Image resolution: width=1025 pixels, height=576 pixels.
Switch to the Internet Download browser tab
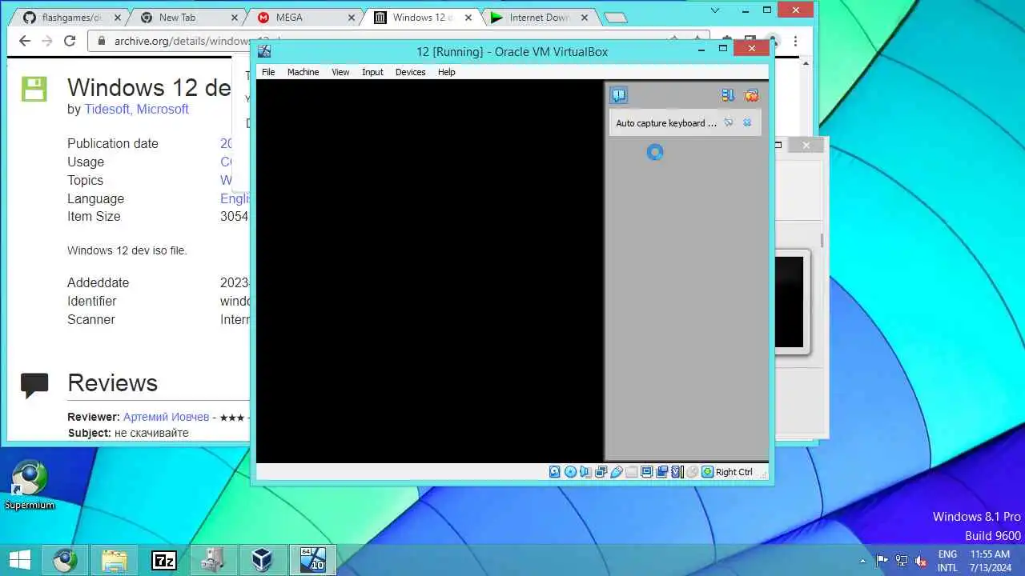539,17
